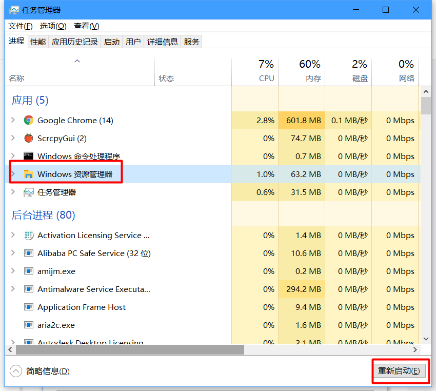Click 简略信息(D) to show fewer details
Image resolution: width=436 pixels, height=391 pixels.
click(48, 371)
